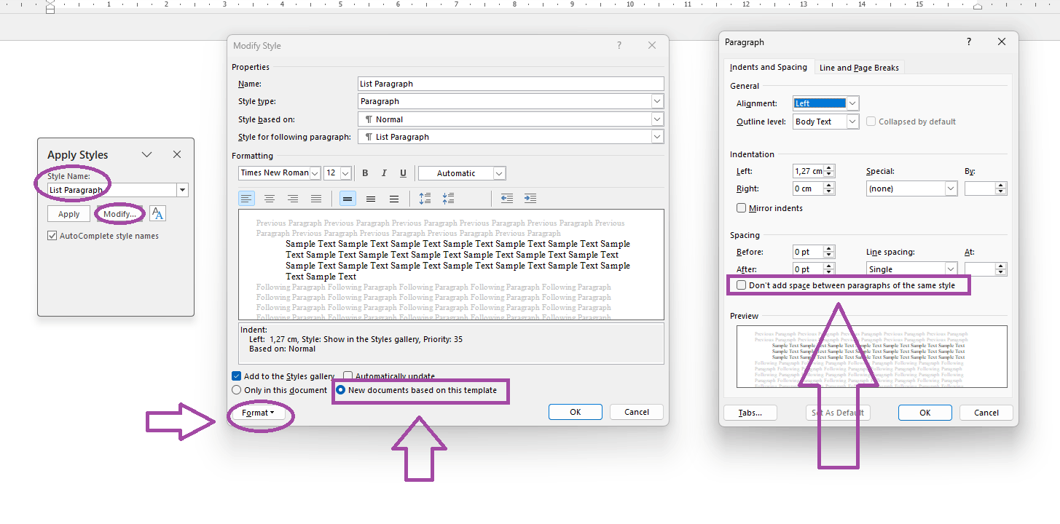
Task: Click the ruler right indent marker
Action: pos(978,7)
